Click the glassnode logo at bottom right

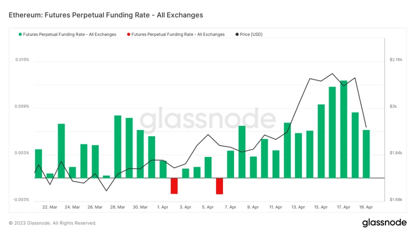(384, 223)
